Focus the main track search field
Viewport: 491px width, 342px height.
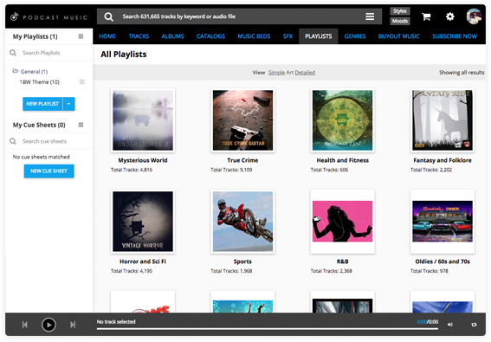pos(238,16)
